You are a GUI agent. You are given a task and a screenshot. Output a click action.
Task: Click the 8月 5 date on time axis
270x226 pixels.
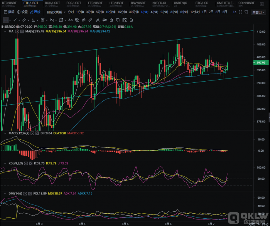tap(125, 224)
